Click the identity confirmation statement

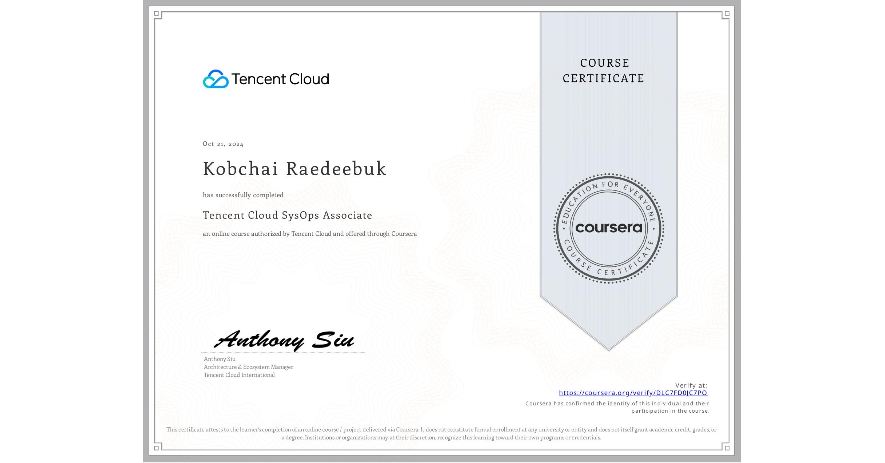tap(617, 407)
